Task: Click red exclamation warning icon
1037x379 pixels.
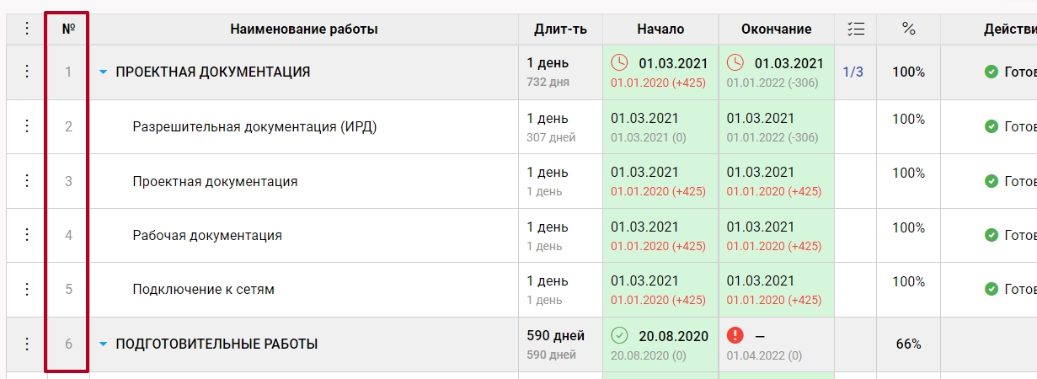Action: tap(735, 335)
